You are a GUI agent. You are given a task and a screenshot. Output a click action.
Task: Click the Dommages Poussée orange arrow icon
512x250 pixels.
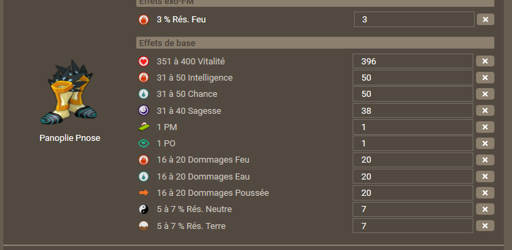[x=143, y=193]
